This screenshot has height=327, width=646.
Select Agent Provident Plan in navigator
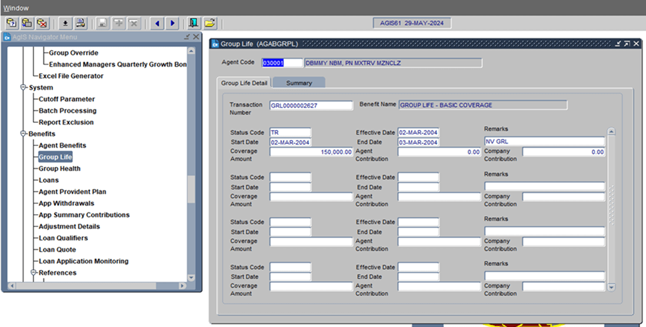pos(72,192)
